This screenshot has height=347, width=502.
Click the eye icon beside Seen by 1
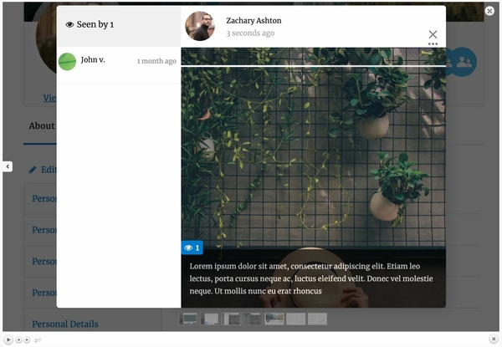(69, 25)
